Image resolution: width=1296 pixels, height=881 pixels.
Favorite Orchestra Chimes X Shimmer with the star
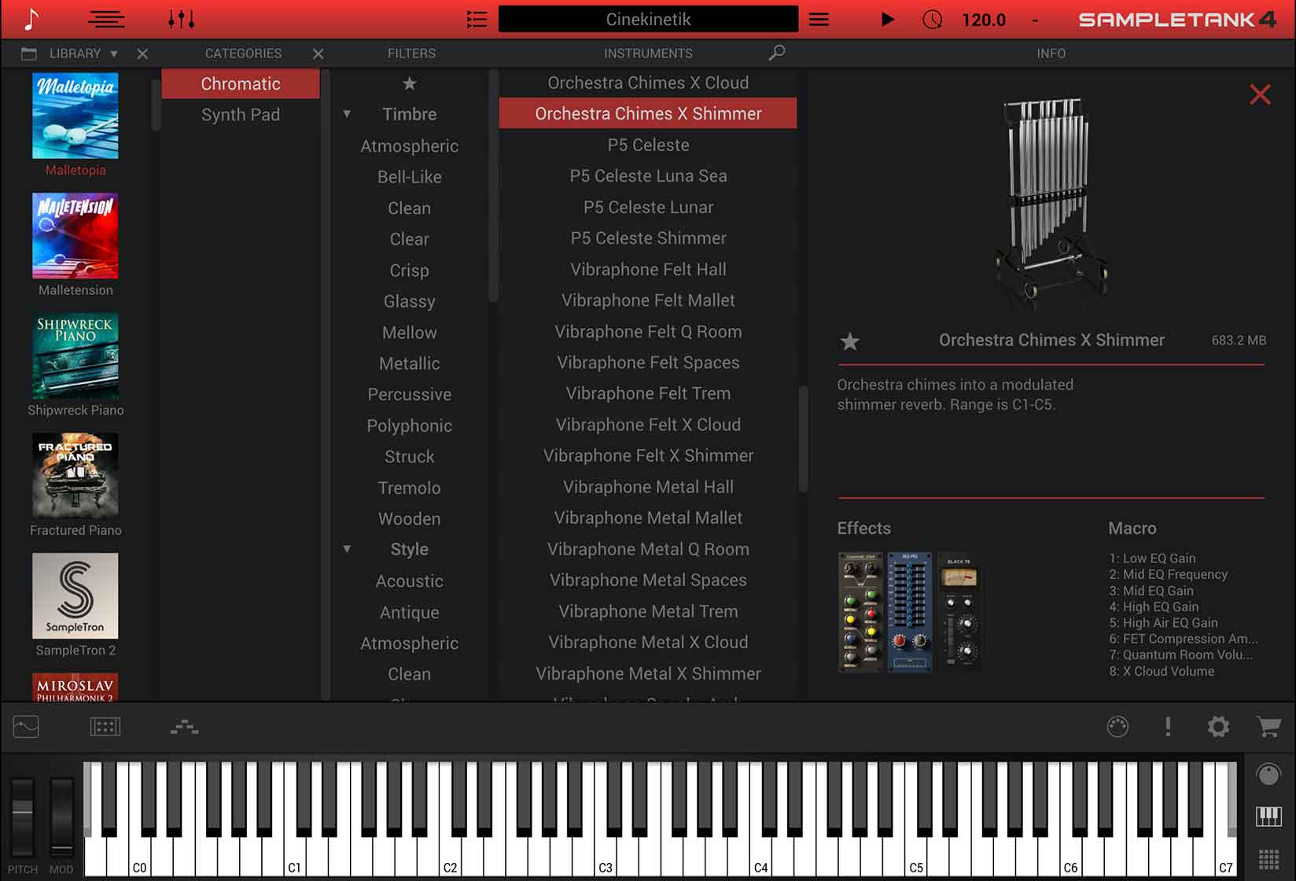pyautogui.click(x=850, y=341)
